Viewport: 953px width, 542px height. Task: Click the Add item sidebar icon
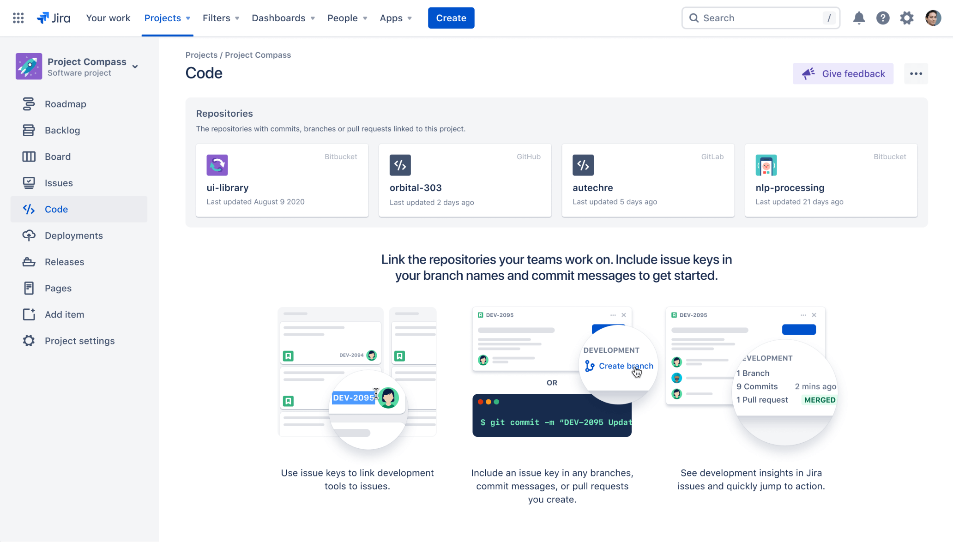point(28,314)
